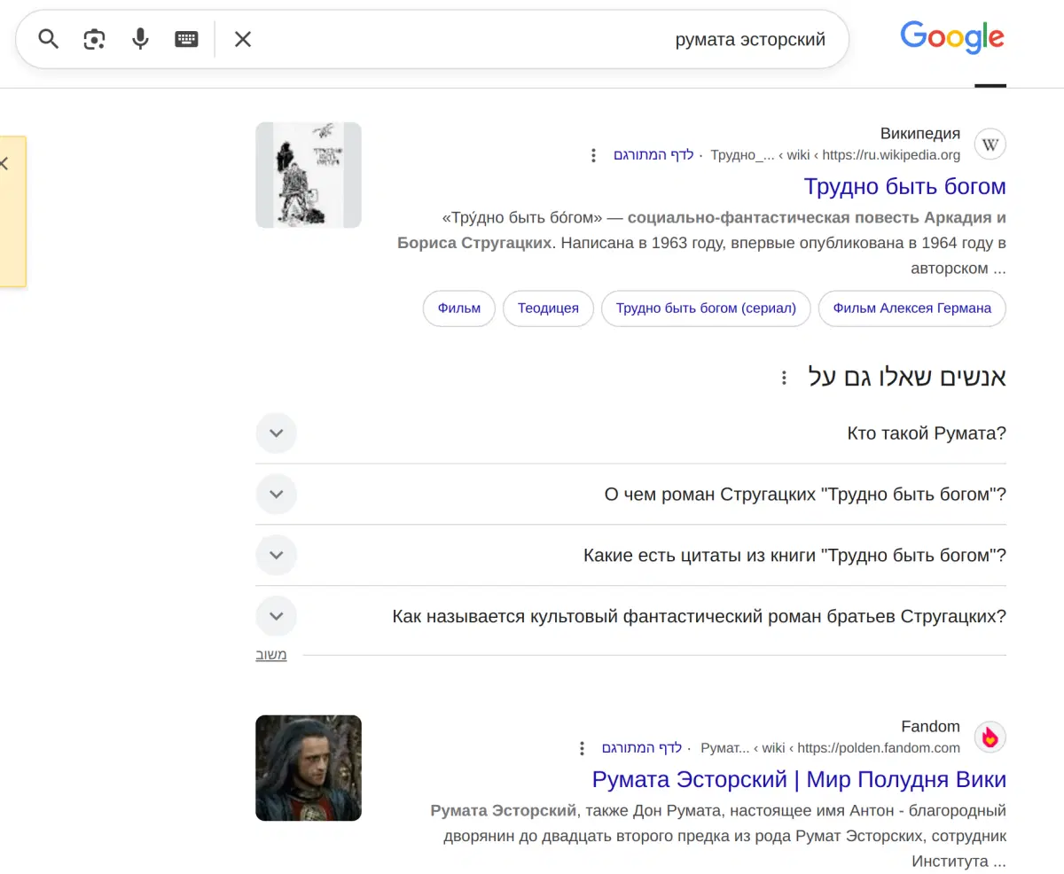Click the Фильм chip
This screenshot has width=1064, height=874.
tap(459, 308)
